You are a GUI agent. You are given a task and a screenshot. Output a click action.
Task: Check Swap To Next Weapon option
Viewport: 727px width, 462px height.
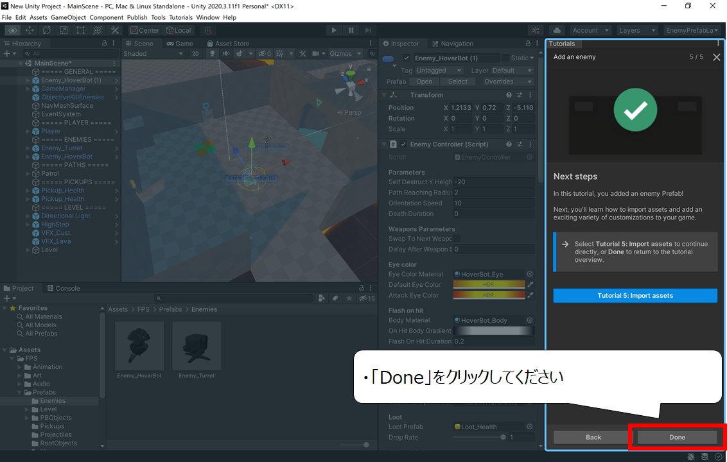tap(457, 239)
